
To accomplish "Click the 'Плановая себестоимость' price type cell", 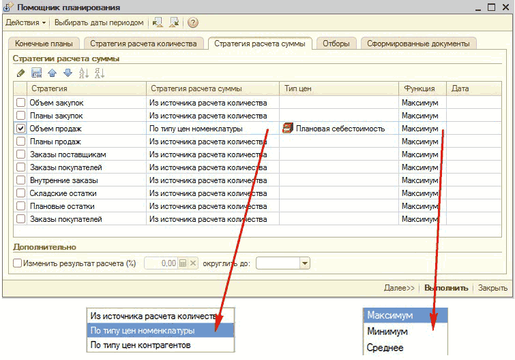I will click(x=339, y=128).
